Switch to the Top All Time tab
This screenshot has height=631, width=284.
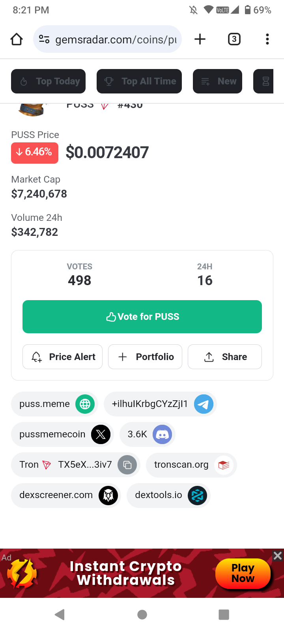[x=139, y=81]
